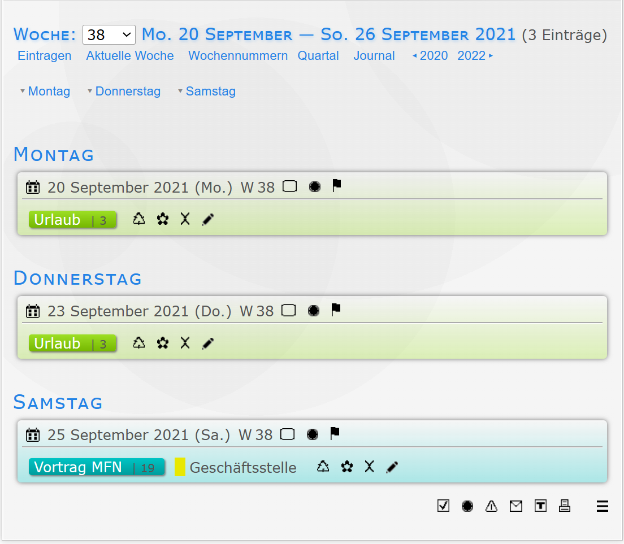This screenshot has height=544, width=624.
Task: Click the flower icon on the Vortrag MFN entry
Action: coord(346,467)
